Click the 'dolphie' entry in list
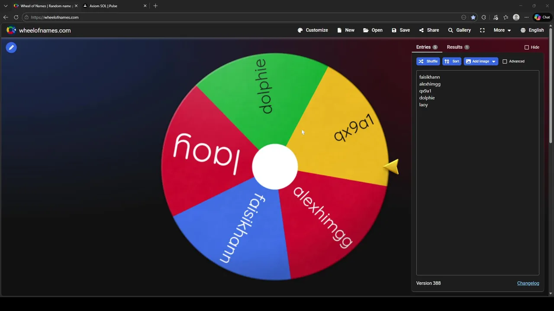This screenshot has height=311, width=554. click(x=427, y=98)
